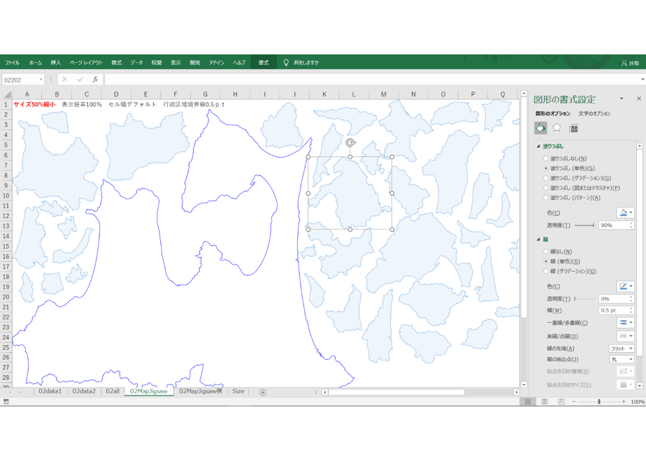Image resolution: width=646 pixels, height=461 pixels.
Task: Switch to Page Break Preview view icon
Action: tap(561, 402)
